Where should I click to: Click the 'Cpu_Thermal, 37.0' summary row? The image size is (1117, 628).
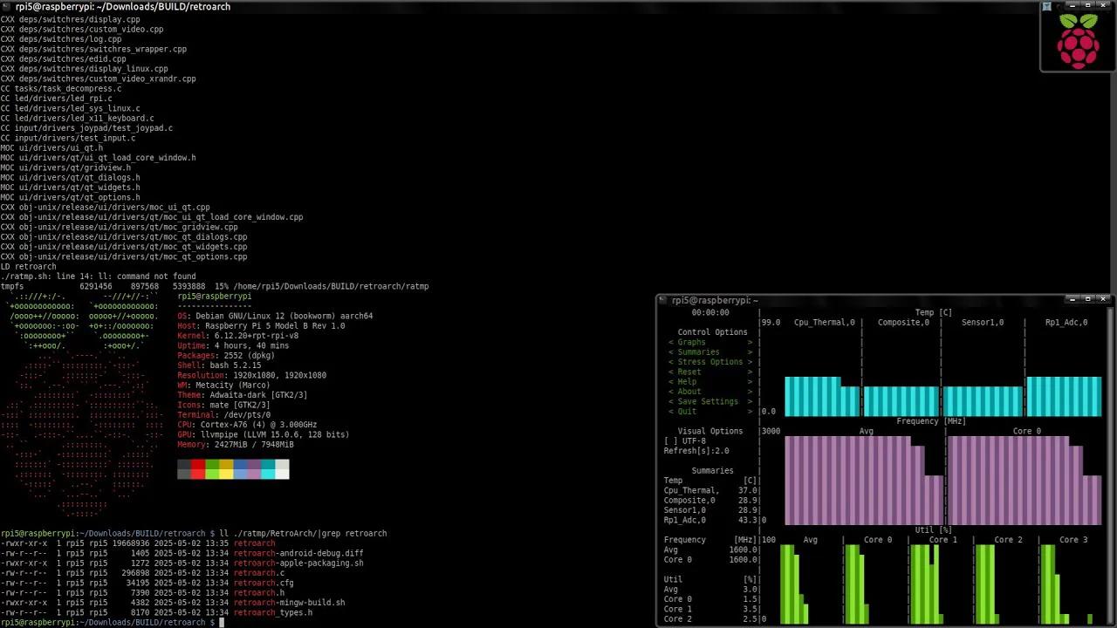(710, 491)
